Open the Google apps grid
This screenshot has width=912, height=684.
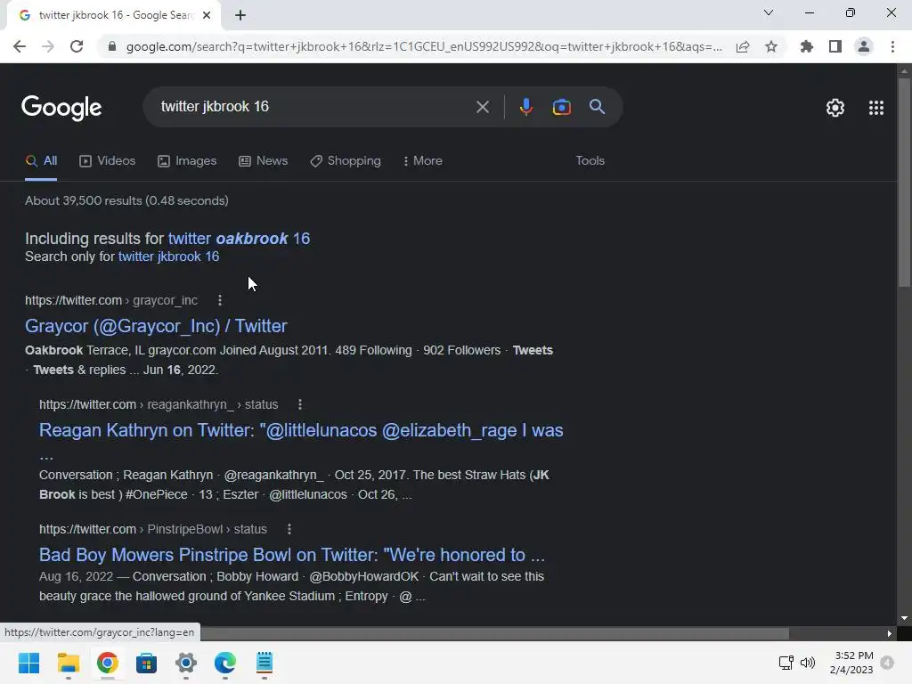(876, 108)
